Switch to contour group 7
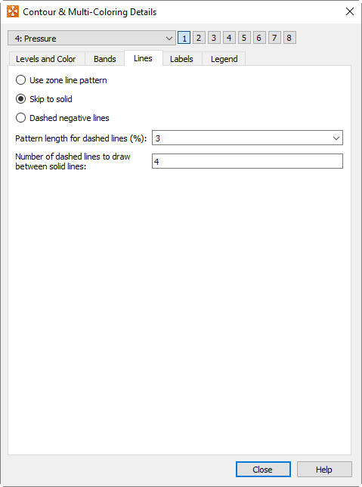This screenshot has width=362, height=487. 274,38
